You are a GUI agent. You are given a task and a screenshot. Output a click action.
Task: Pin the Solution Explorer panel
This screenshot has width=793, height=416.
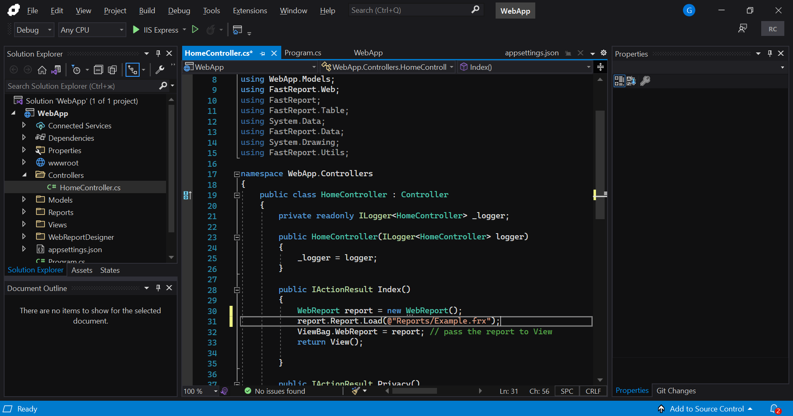158,53
